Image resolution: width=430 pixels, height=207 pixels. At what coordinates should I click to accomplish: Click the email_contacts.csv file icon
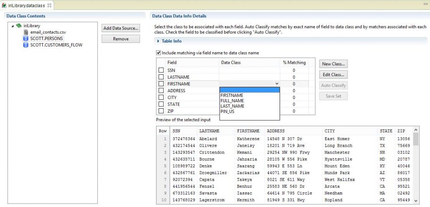coord(26,33)
